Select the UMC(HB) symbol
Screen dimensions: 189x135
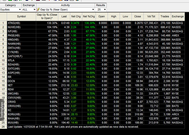pos(13,94)
